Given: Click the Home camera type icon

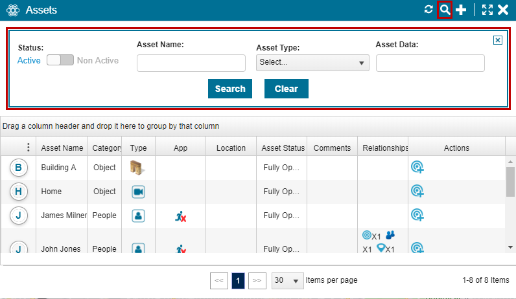Looking at the screenshot, I should (138, 192).
